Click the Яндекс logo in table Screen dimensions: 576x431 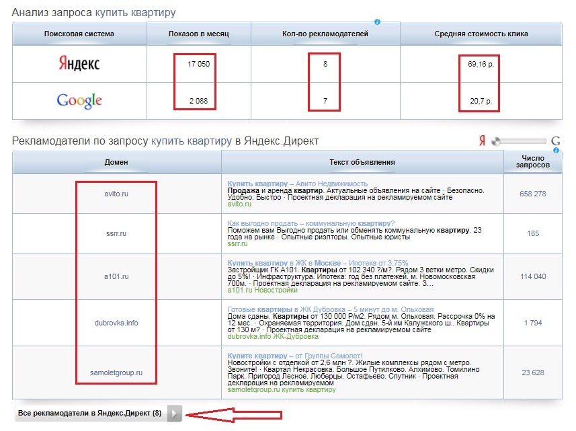click(x=79, y=64)
